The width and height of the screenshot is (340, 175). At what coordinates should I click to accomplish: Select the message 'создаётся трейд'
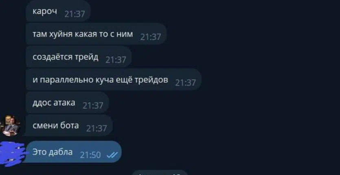pyautogui.click(x=79, y=57)
